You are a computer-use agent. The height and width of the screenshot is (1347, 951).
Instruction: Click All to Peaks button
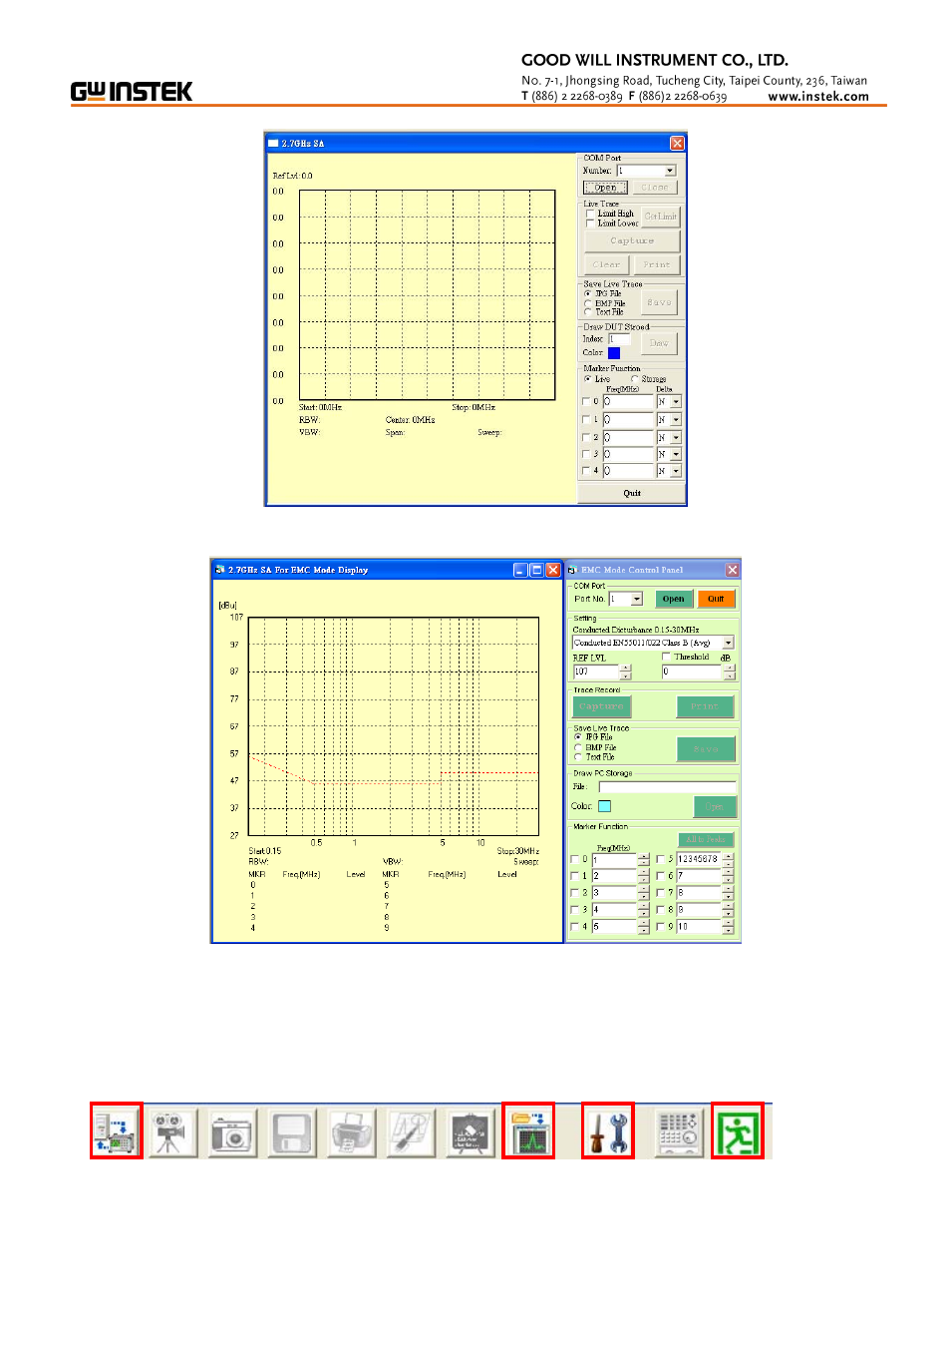(706, 840)
